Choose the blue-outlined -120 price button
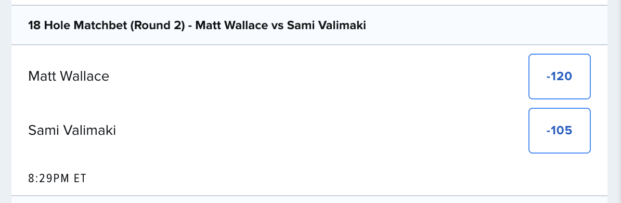Viewport: 621px width, 203px height. 559,77
